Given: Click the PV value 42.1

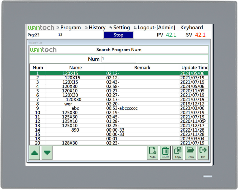Looking at the screenshot, I should coord(171,35).
